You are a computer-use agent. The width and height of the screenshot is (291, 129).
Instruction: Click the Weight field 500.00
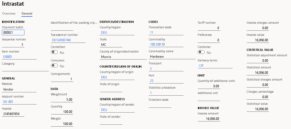tap(62, 124)
